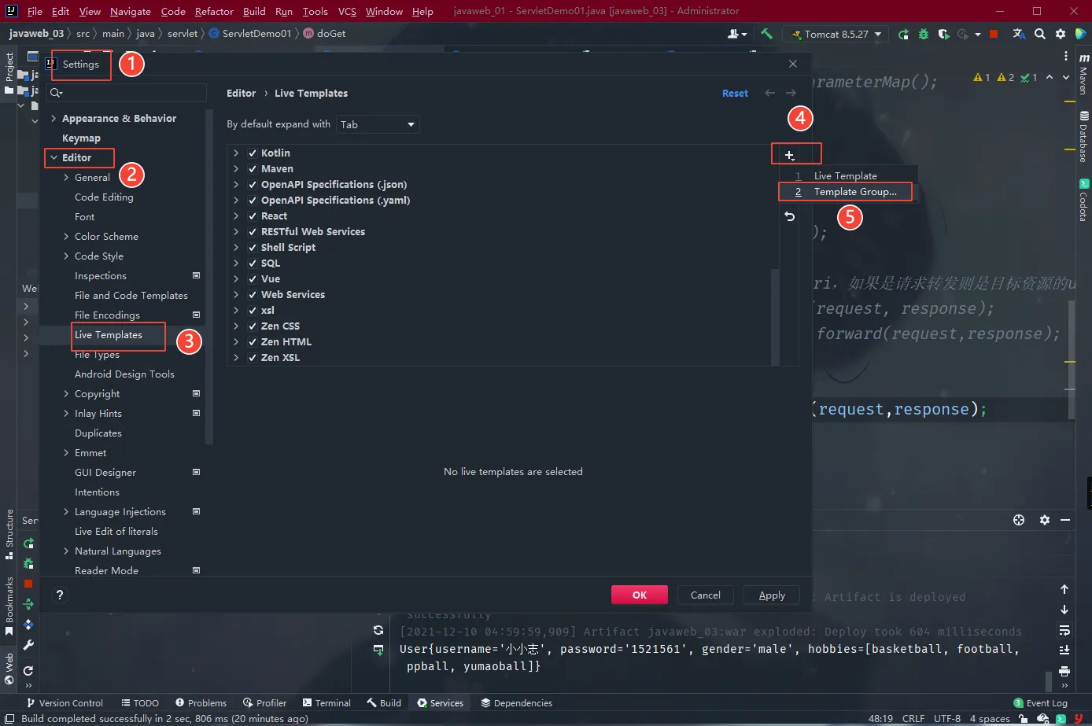The height and width of the screenshot is (726, 1092).
Task: Click the Apply button
Action: [x=772, y=595]
